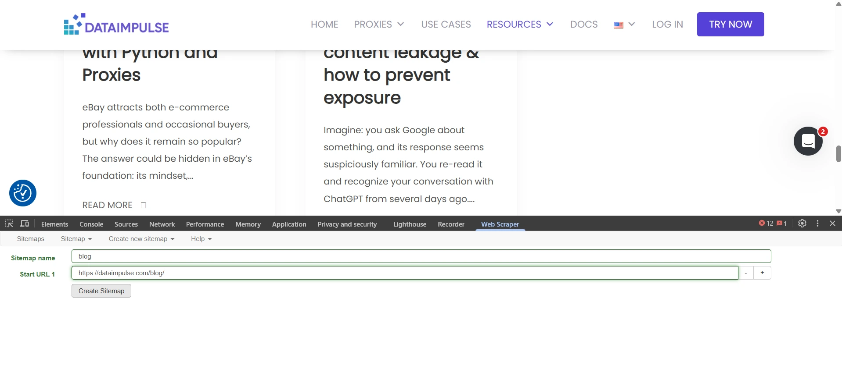This screenshot has height=369, width=842.
Task: Focus the Start URL 1 field
Action: pos(405,273)
